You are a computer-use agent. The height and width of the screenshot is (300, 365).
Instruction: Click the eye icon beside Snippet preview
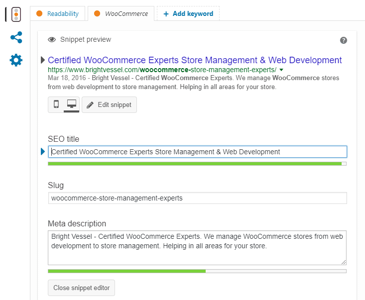coord(52,39)
